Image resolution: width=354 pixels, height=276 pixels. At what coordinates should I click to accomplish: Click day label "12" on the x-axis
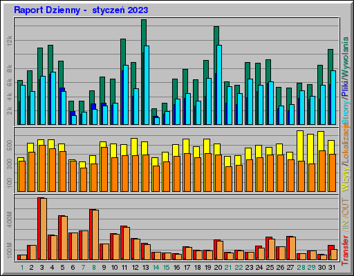tap(136, 268)
